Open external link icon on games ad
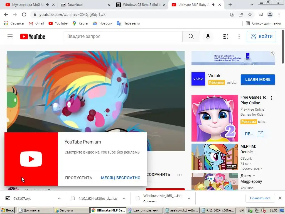 click(261, 134)
